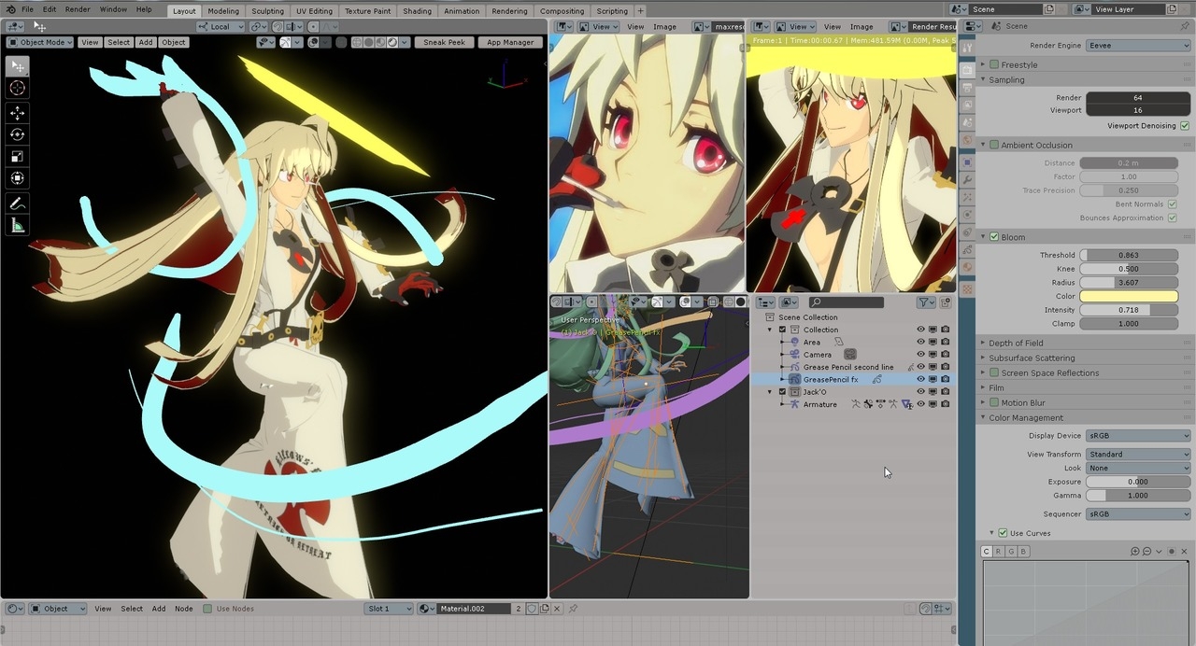
Task: Open the Render menu
Action: click(78, 9)
